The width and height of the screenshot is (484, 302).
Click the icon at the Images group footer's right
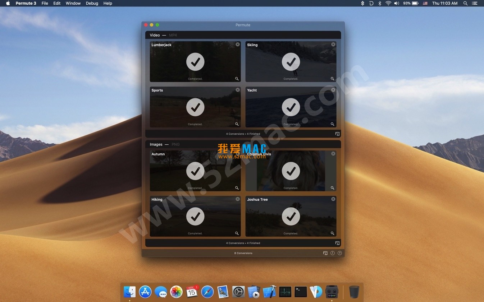pos(337,243)
